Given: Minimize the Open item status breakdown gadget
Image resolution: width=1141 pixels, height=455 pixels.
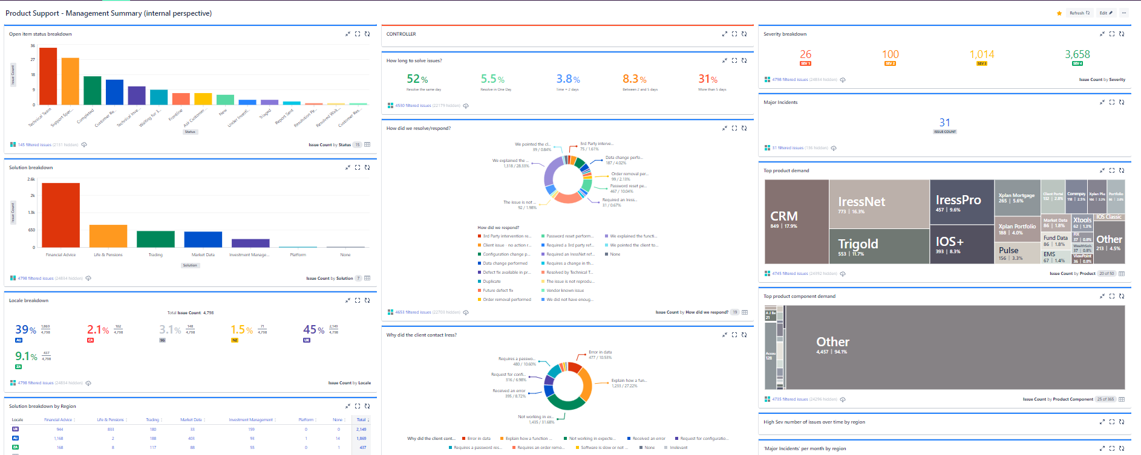Looking at the screenshot, I should [348, 34].
